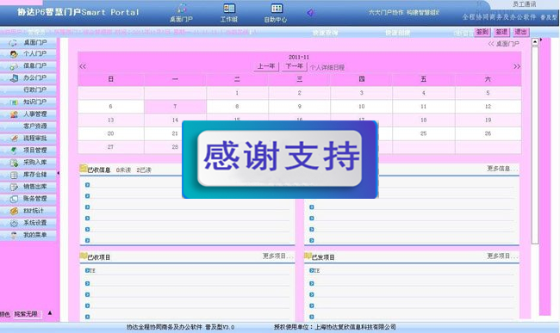Open 更多项目 link in 已收项目 panel
560x333 pixels.
tap(277, 256)
